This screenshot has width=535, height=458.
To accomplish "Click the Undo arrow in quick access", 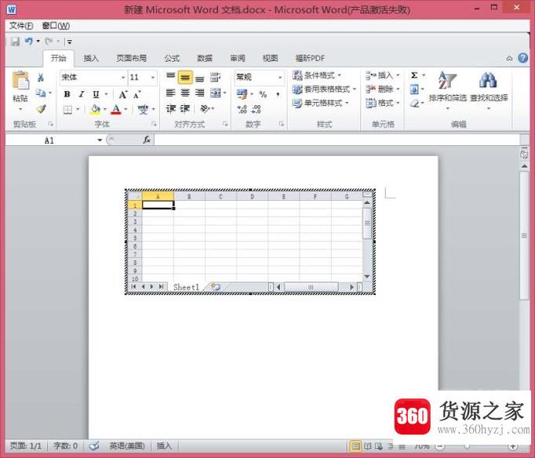I will (x=29, y=42).
